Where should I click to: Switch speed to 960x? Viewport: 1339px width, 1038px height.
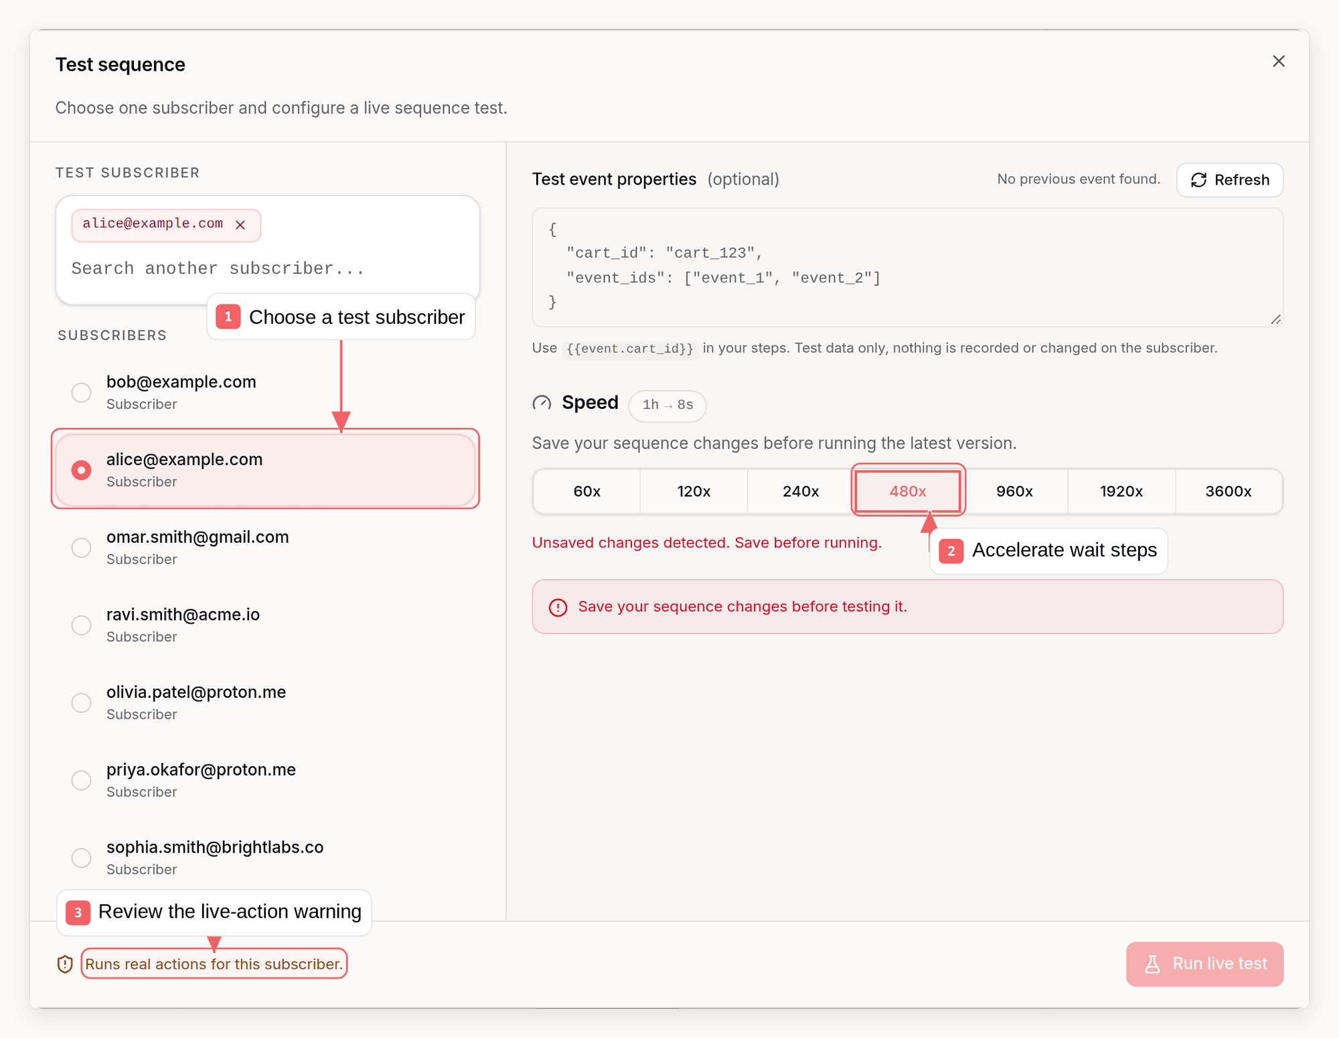click(1014, 491)
